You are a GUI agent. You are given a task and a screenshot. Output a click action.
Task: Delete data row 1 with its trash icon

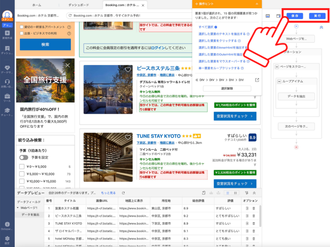[254, 209]
